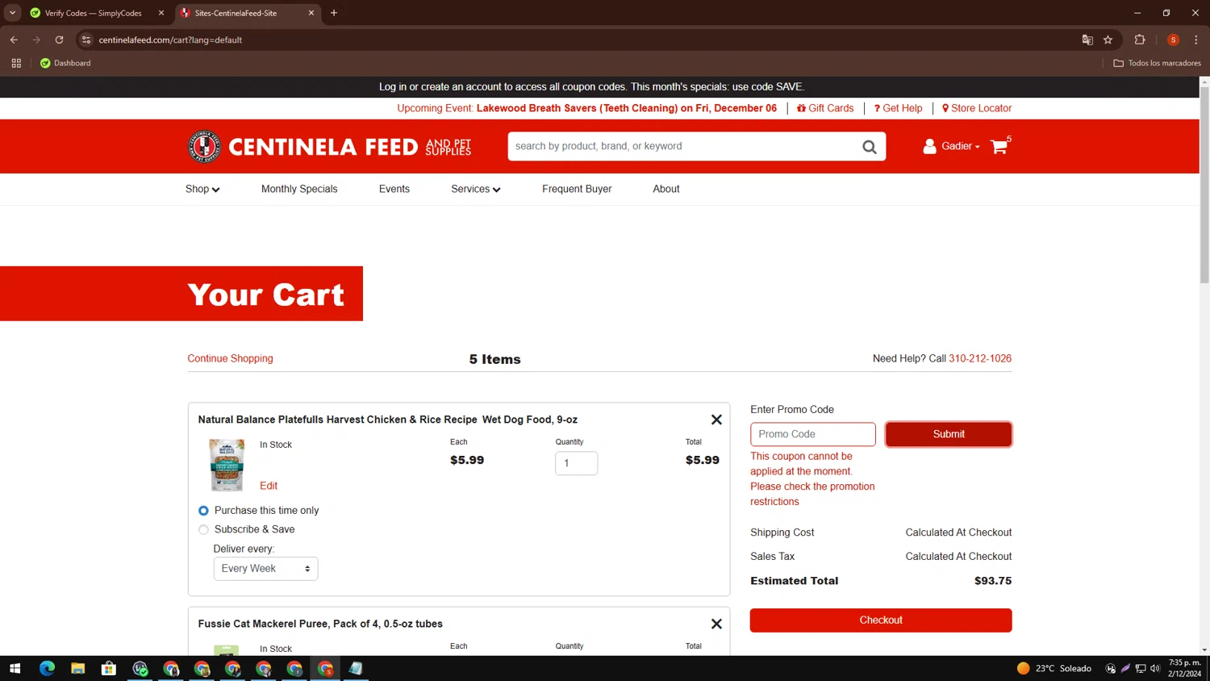Click Edit under Natural Balance item
Screen dimensions: 1210x681
tap(269, 486)
